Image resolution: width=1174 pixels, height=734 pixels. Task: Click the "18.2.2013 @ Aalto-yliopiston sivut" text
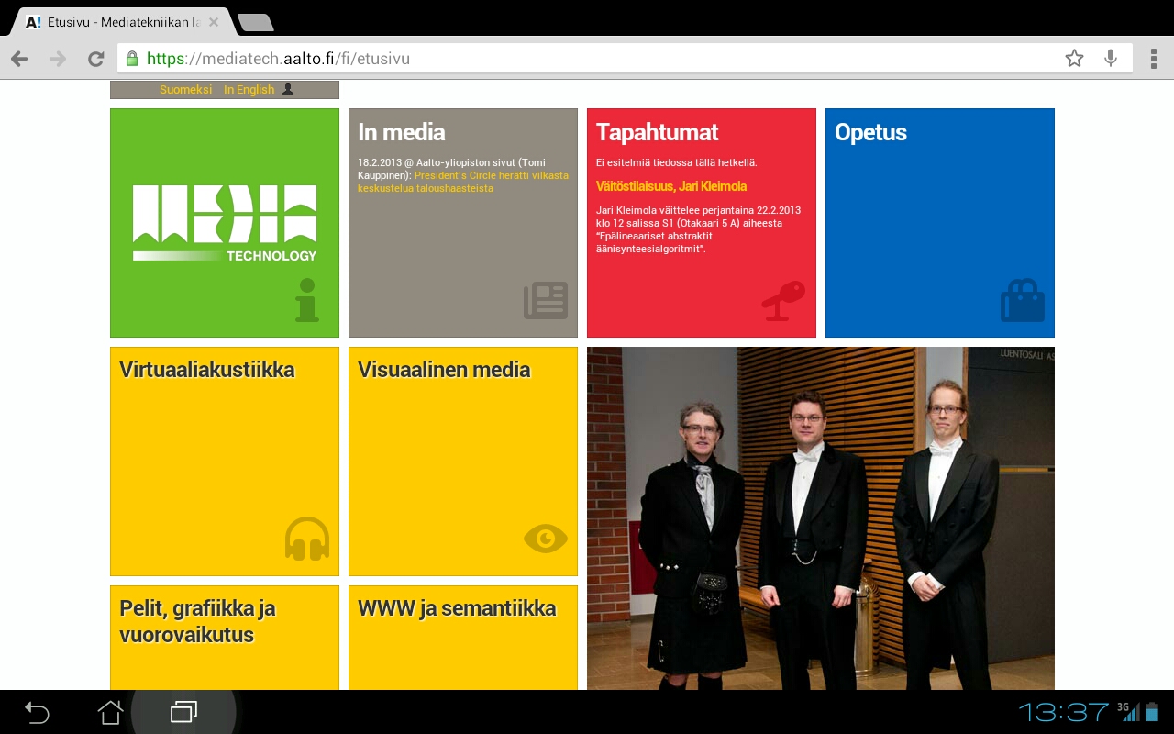[436, 162]
